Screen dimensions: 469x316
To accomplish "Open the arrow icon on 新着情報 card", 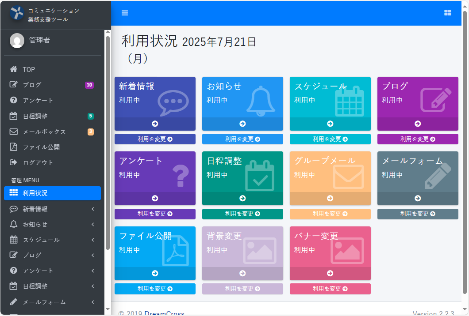I will (x=155, y=124).
